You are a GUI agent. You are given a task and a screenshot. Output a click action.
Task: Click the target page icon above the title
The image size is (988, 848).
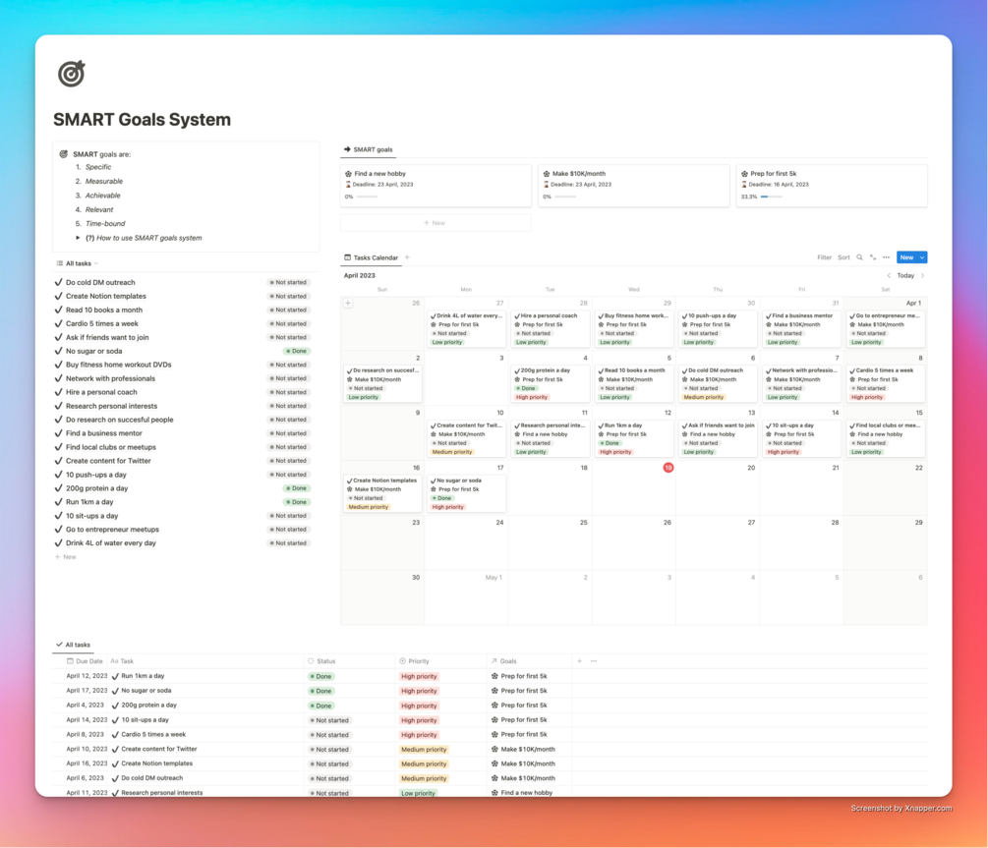pyautogui.click(x=71, y=74)
